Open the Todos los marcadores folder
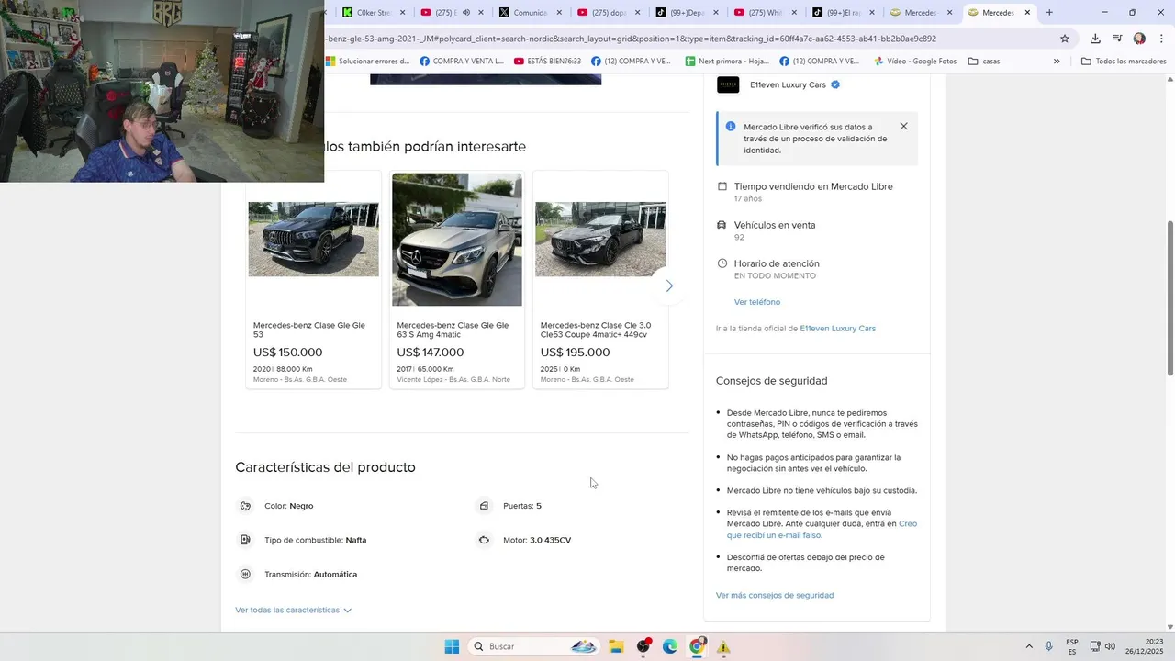The width and height of the screenshot is (1175, 661). click(1124, 62)
